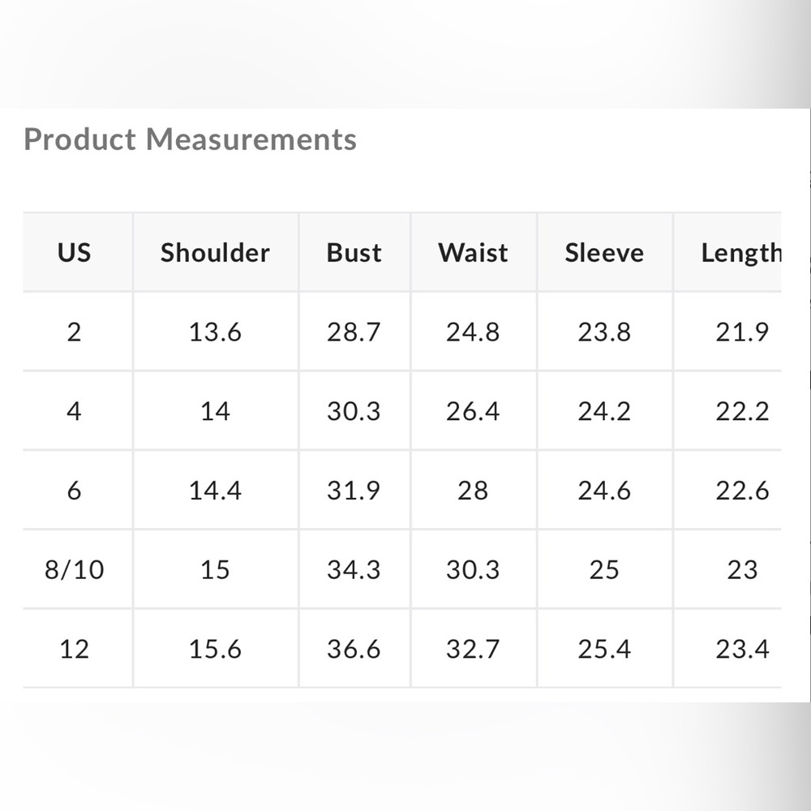Click the Product Measurements heading
This screenshot has height=811, width=811.
pyautogui.click(x=191, y=139)
